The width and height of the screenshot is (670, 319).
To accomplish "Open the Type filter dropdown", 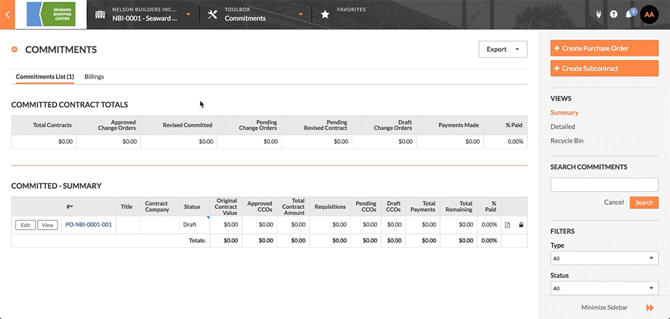I will 604,259.
